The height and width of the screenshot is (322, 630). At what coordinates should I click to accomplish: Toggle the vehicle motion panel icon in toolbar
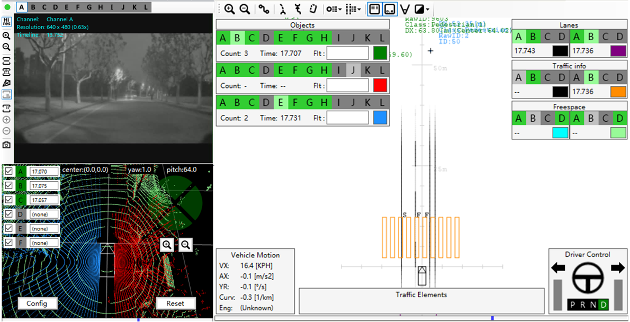pos(390,9)
